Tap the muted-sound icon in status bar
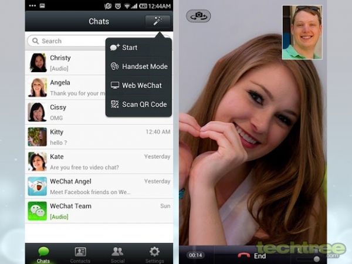Viewport: 352px width, 264px height. (108, 6)
